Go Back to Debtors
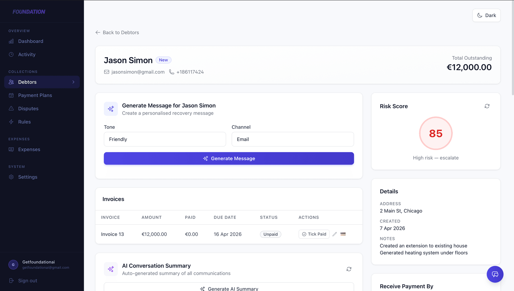Screen dimensions: 514x291 pos(117,32)
